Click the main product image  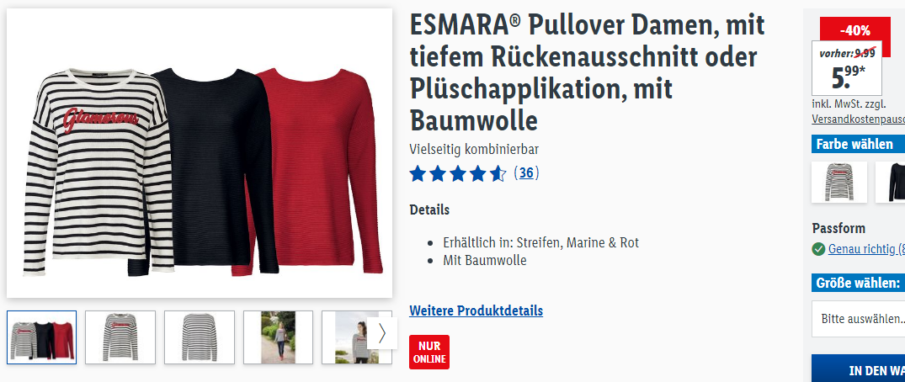pos(200,153)
